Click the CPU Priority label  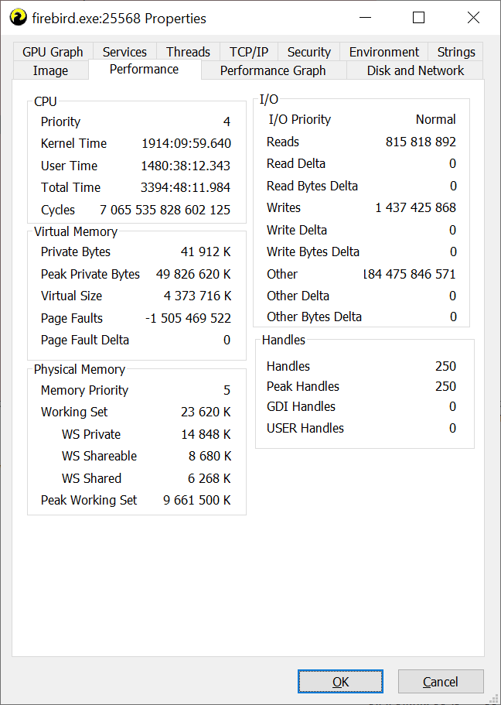click(60, 121)
